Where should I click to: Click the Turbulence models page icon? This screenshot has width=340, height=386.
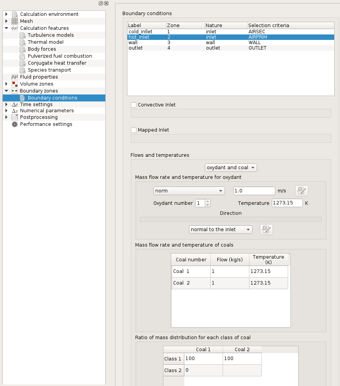22,35
